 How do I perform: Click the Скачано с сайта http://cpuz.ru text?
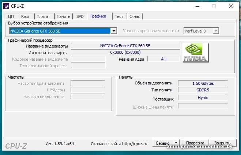click(x=119, y=144)
